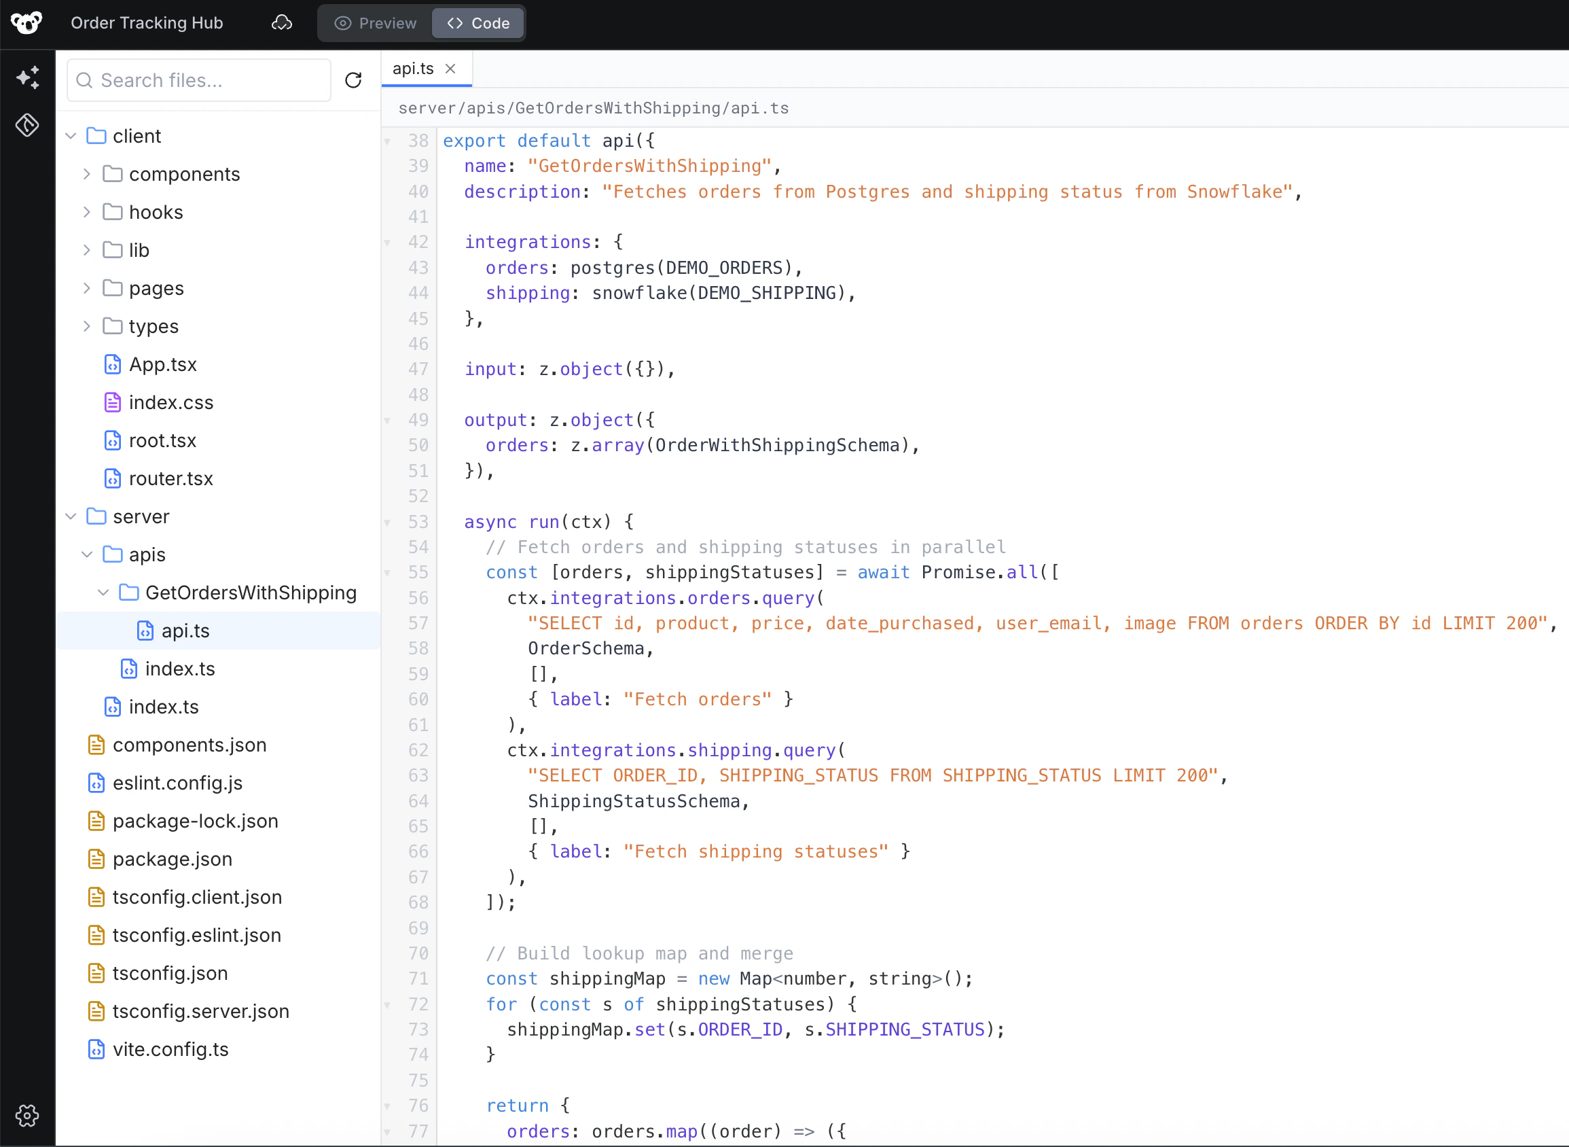Click the components.json file icon

(96, 744)
